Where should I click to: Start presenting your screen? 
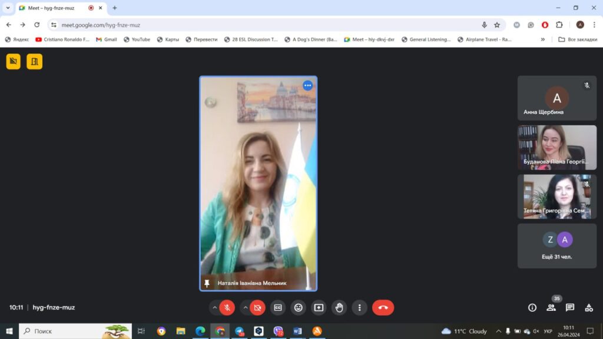point(319,307)
